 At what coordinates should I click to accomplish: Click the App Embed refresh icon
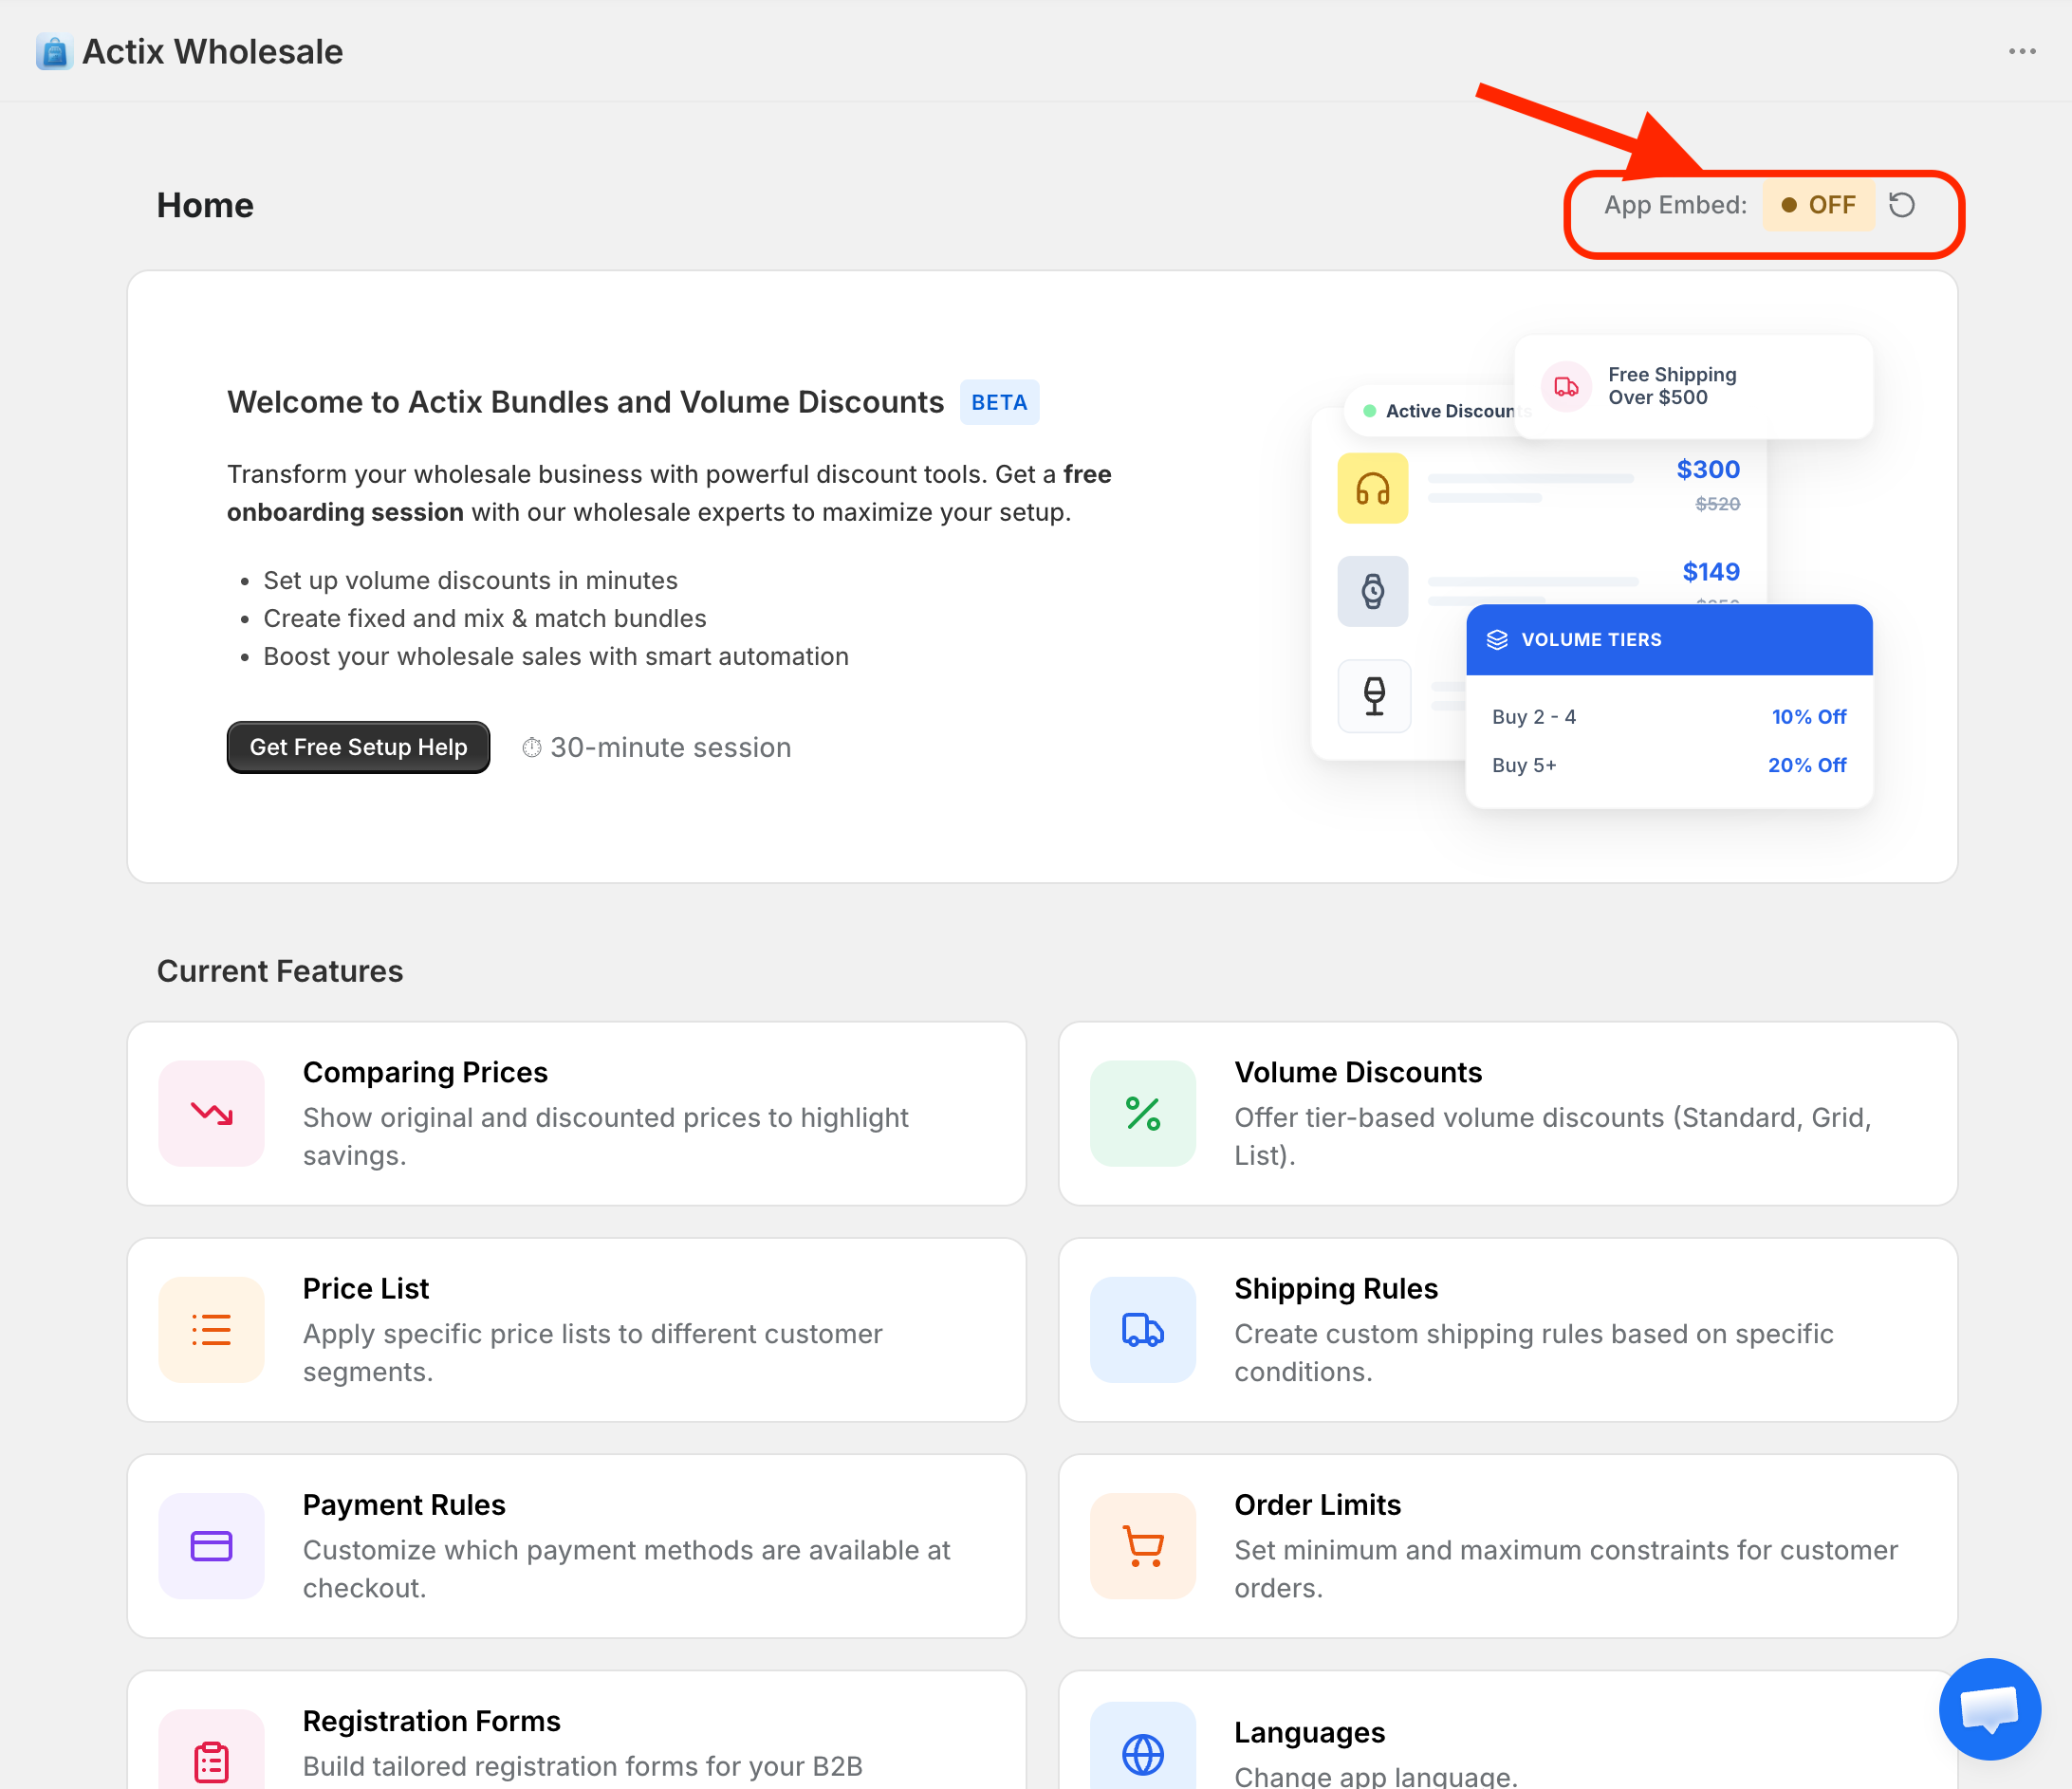[x=1901, y=205]
